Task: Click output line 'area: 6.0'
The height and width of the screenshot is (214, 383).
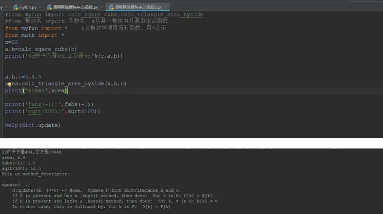Action: click(14, 158)
